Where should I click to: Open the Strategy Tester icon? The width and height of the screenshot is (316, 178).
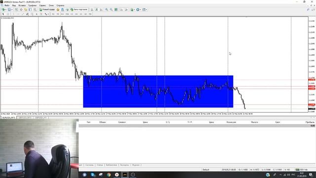tap(35, 9)
